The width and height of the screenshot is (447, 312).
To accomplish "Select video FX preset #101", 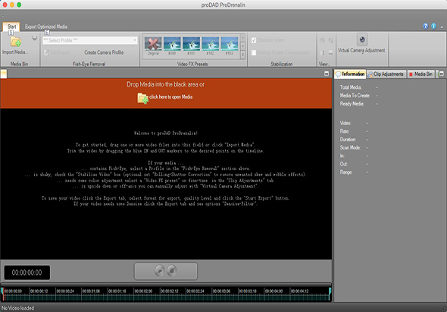I will pyautogui.click(x=191, y=46).
